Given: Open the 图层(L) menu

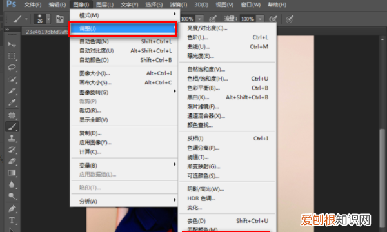Looking at the screenshot, I should (x=105, y=5).
